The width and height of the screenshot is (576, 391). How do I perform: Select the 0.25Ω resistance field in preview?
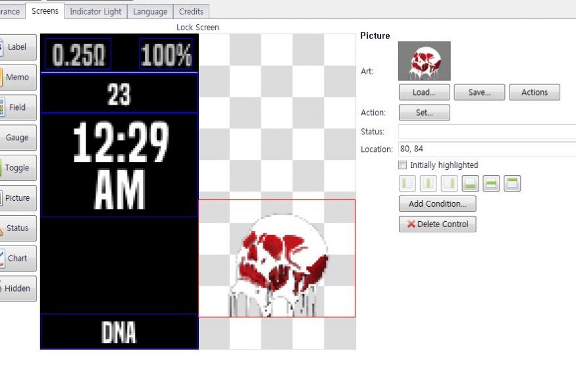pos(78,54)
